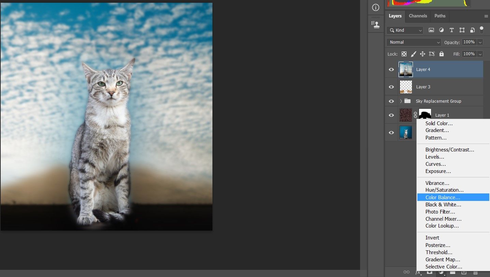Image resolution: width=490 pixels, height=277 pixels.
Task: Open the layer style fx menu
Action: click(x=418, y=272)
